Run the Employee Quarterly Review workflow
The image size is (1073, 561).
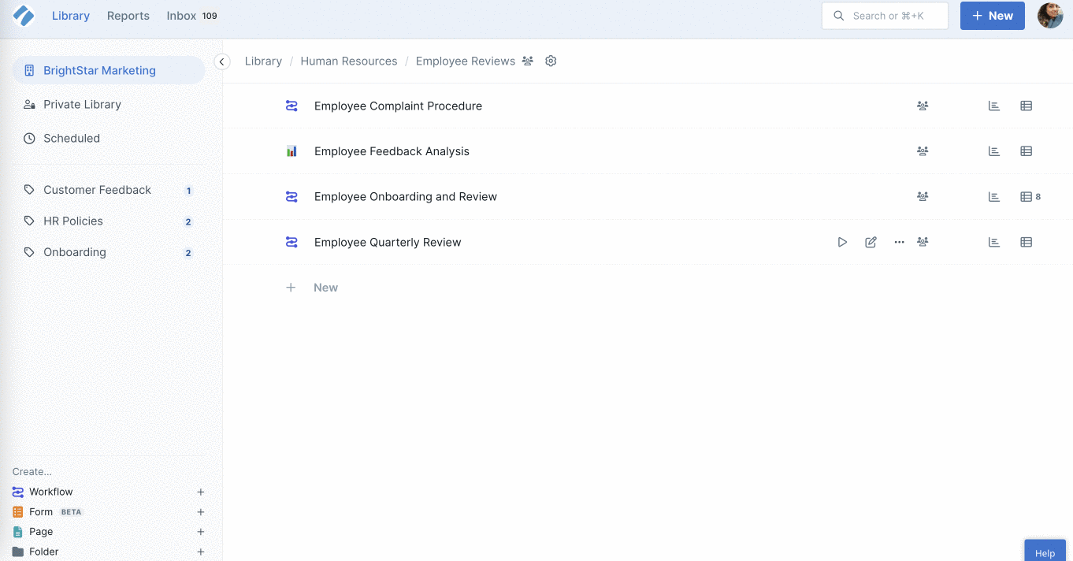(842, 242)
